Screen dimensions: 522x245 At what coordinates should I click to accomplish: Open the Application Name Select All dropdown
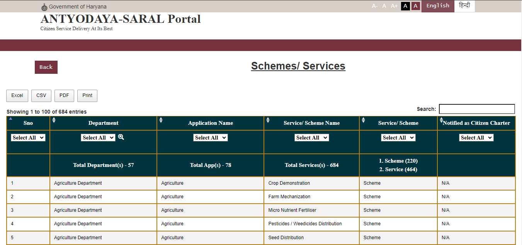[x=211, y=138]
